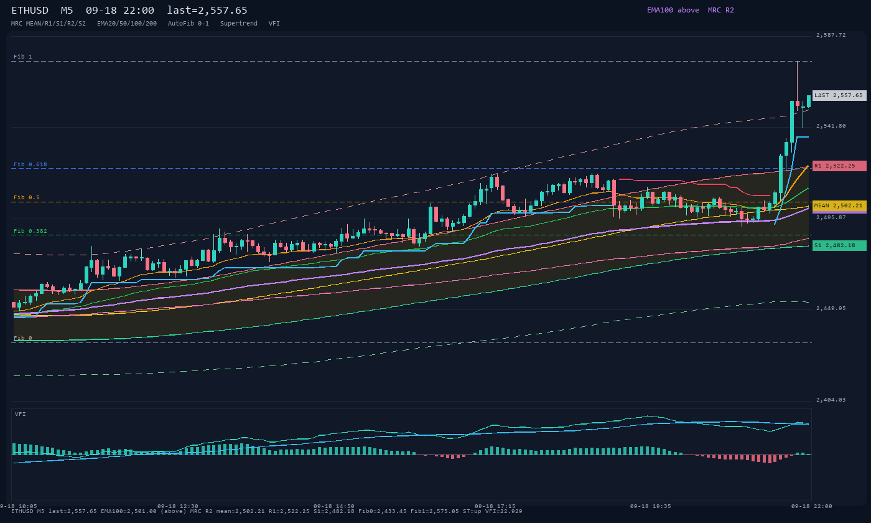
Task: Select the AutoFib 0-1 legend label
Action: 189,23
